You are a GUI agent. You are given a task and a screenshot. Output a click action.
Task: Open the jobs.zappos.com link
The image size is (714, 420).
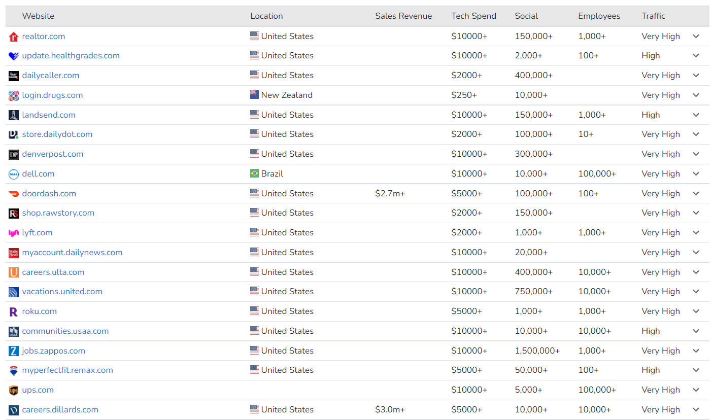pos(54,351)
